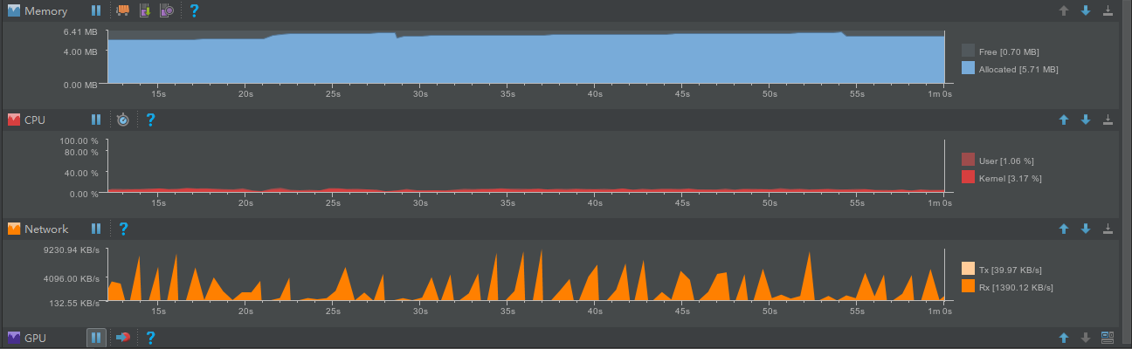Select the Network monitor title
Screen dimensions: 1132x349
pos(46,229)
